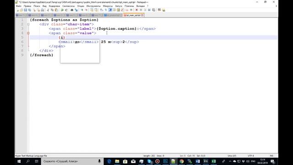Open the Кодировки menu
The width and height of the screenshot is (293, 165).
coord(54,6)
